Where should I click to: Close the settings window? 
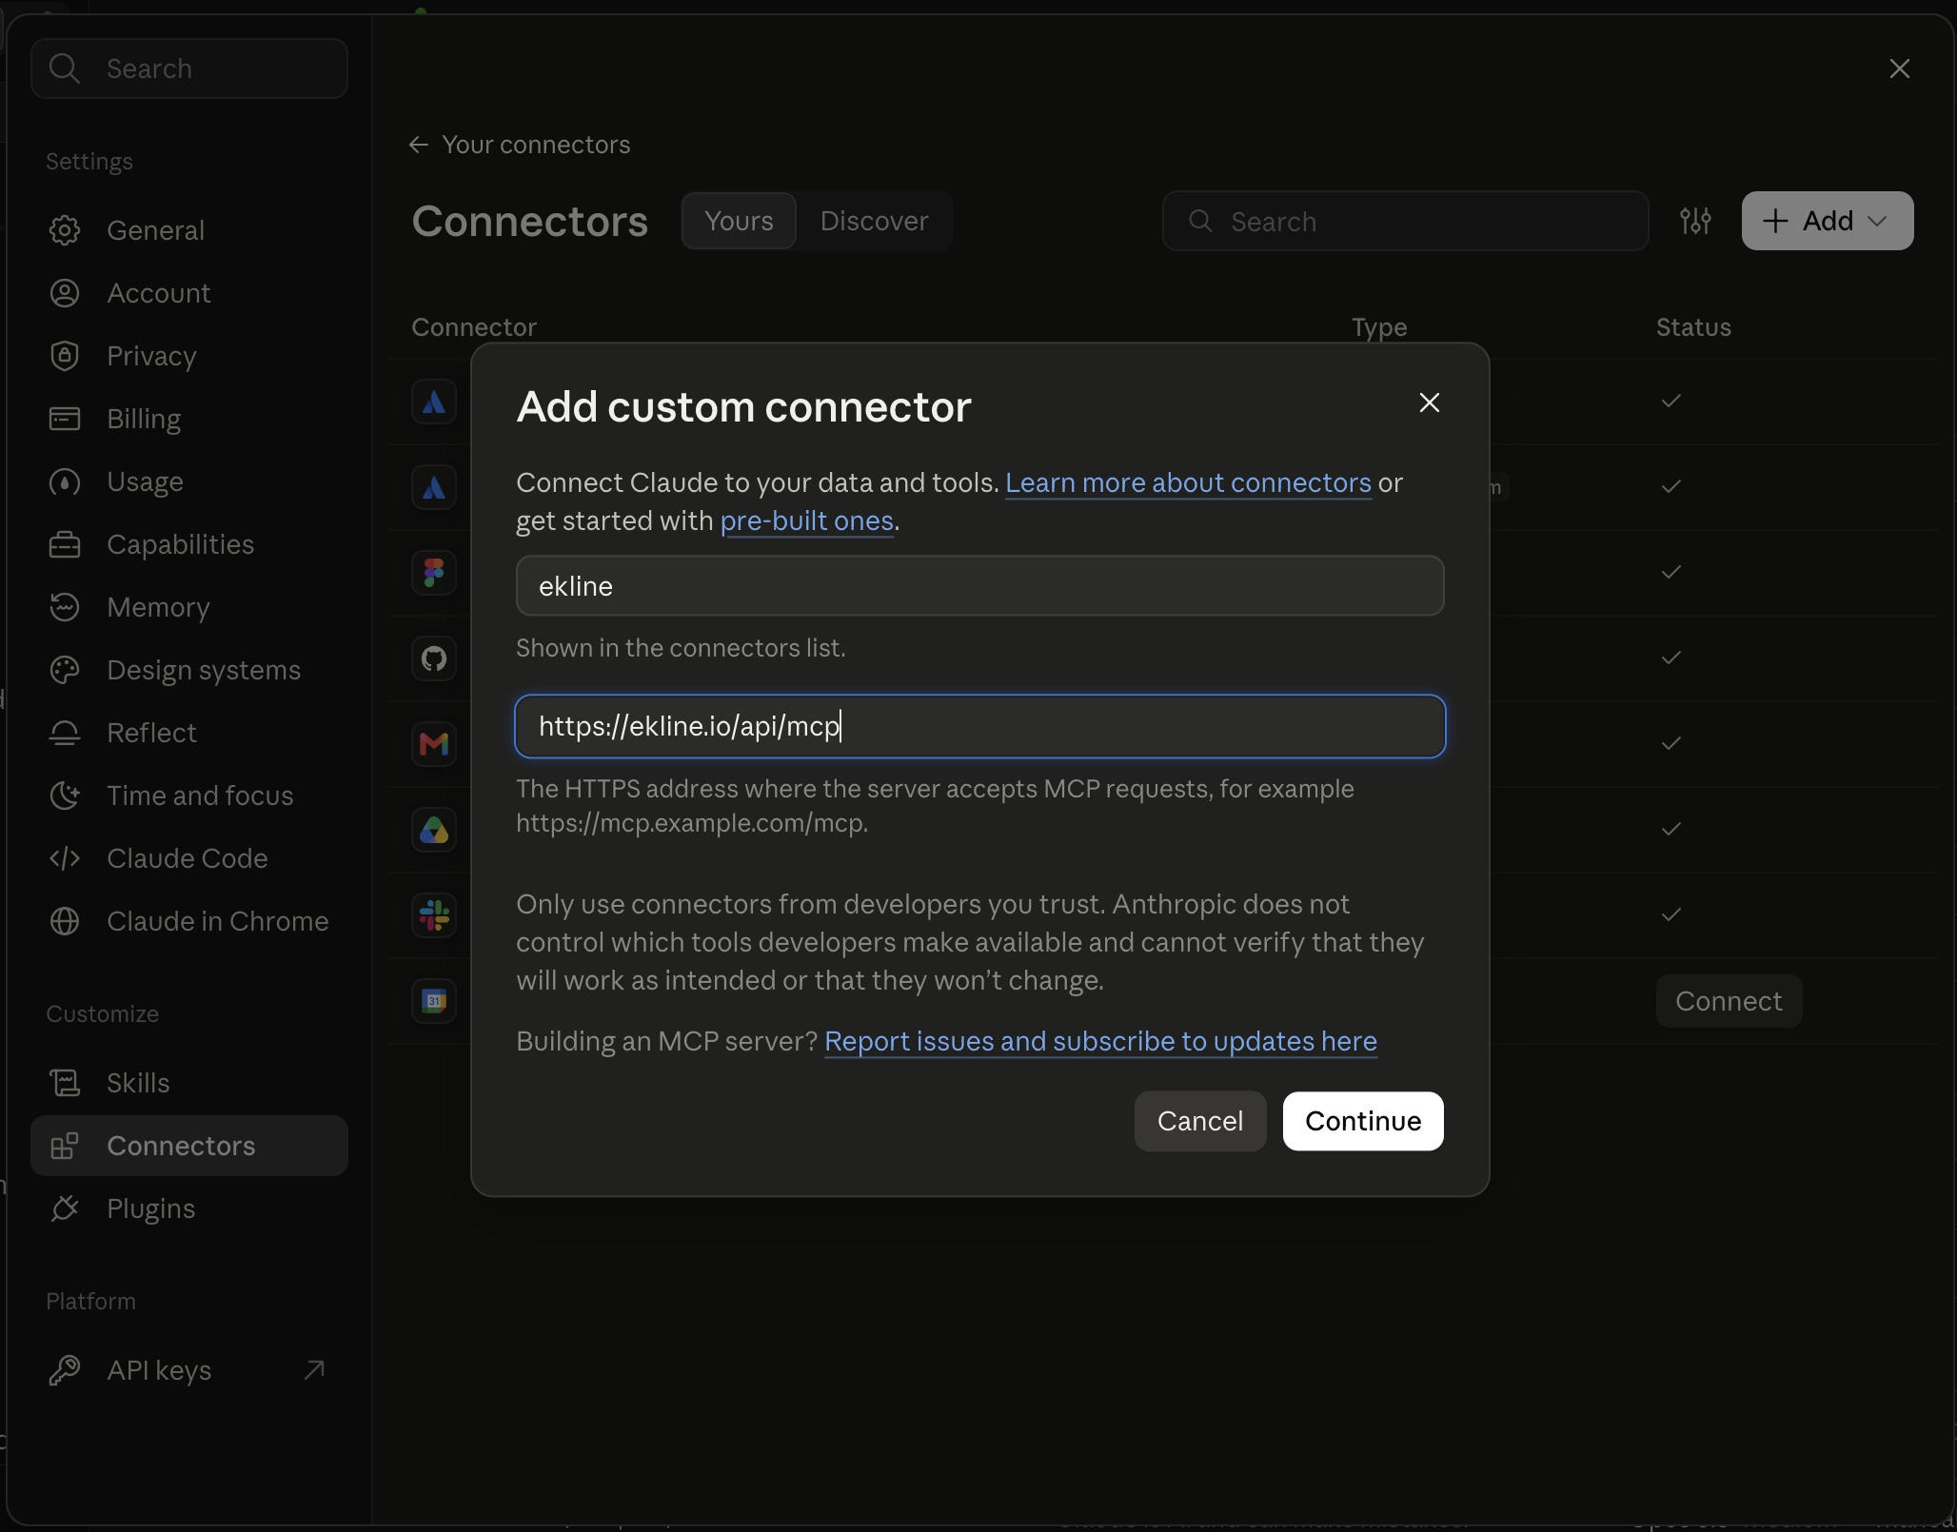(1899, 69)
